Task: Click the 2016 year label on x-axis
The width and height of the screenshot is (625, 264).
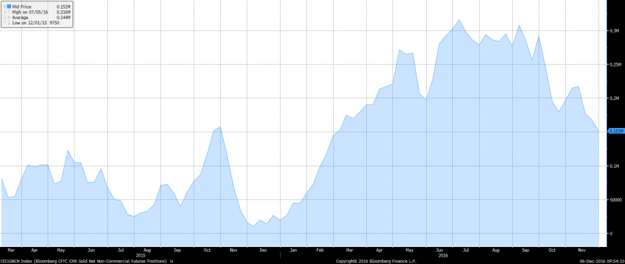Action: tap(443, 255)
